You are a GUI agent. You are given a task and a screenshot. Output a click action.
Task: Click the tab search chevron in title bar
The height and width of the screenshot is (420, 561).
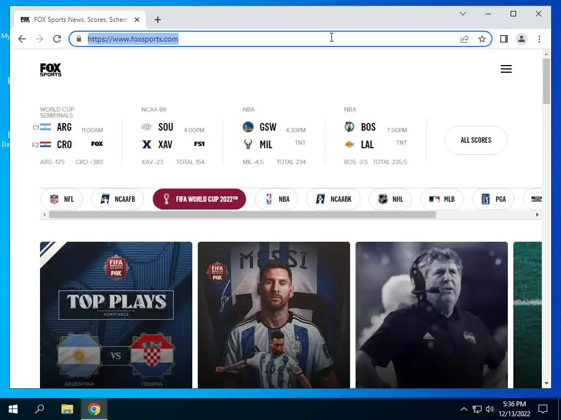462,14
